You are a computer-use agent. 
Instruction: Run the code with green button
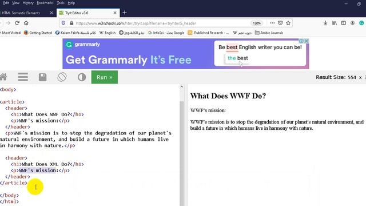[x=105, y=77]
